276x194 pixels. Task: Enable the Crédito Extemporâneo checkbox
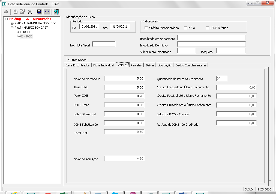pyautogui.click(x=146, y=28)
